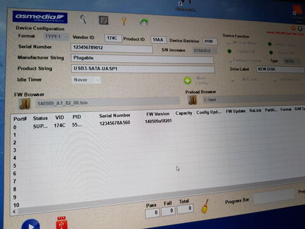Select port row 10
This screenshot has height=229, width=305.
pyautogui.click(x=17, y=205)
